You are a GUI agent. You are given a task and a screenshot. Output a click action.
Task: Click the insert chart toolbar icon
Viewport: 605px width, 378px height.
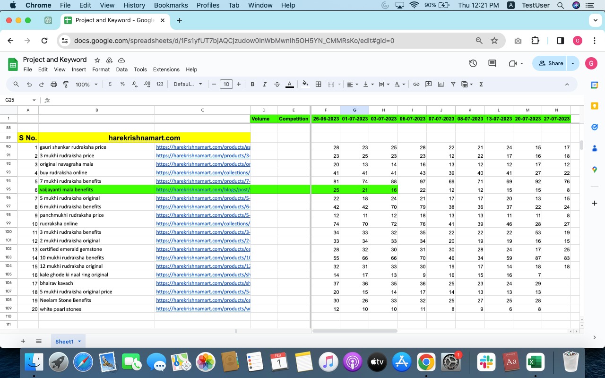(441, 84)
